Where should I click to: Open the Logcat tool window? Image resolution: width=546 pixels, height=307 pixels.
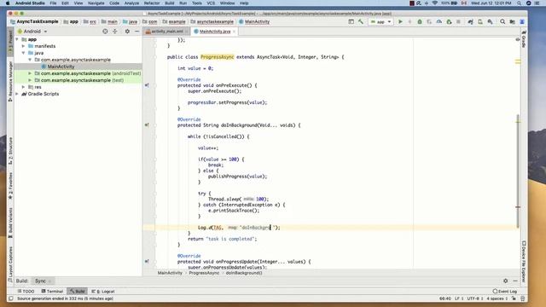(x=103, y=292)
